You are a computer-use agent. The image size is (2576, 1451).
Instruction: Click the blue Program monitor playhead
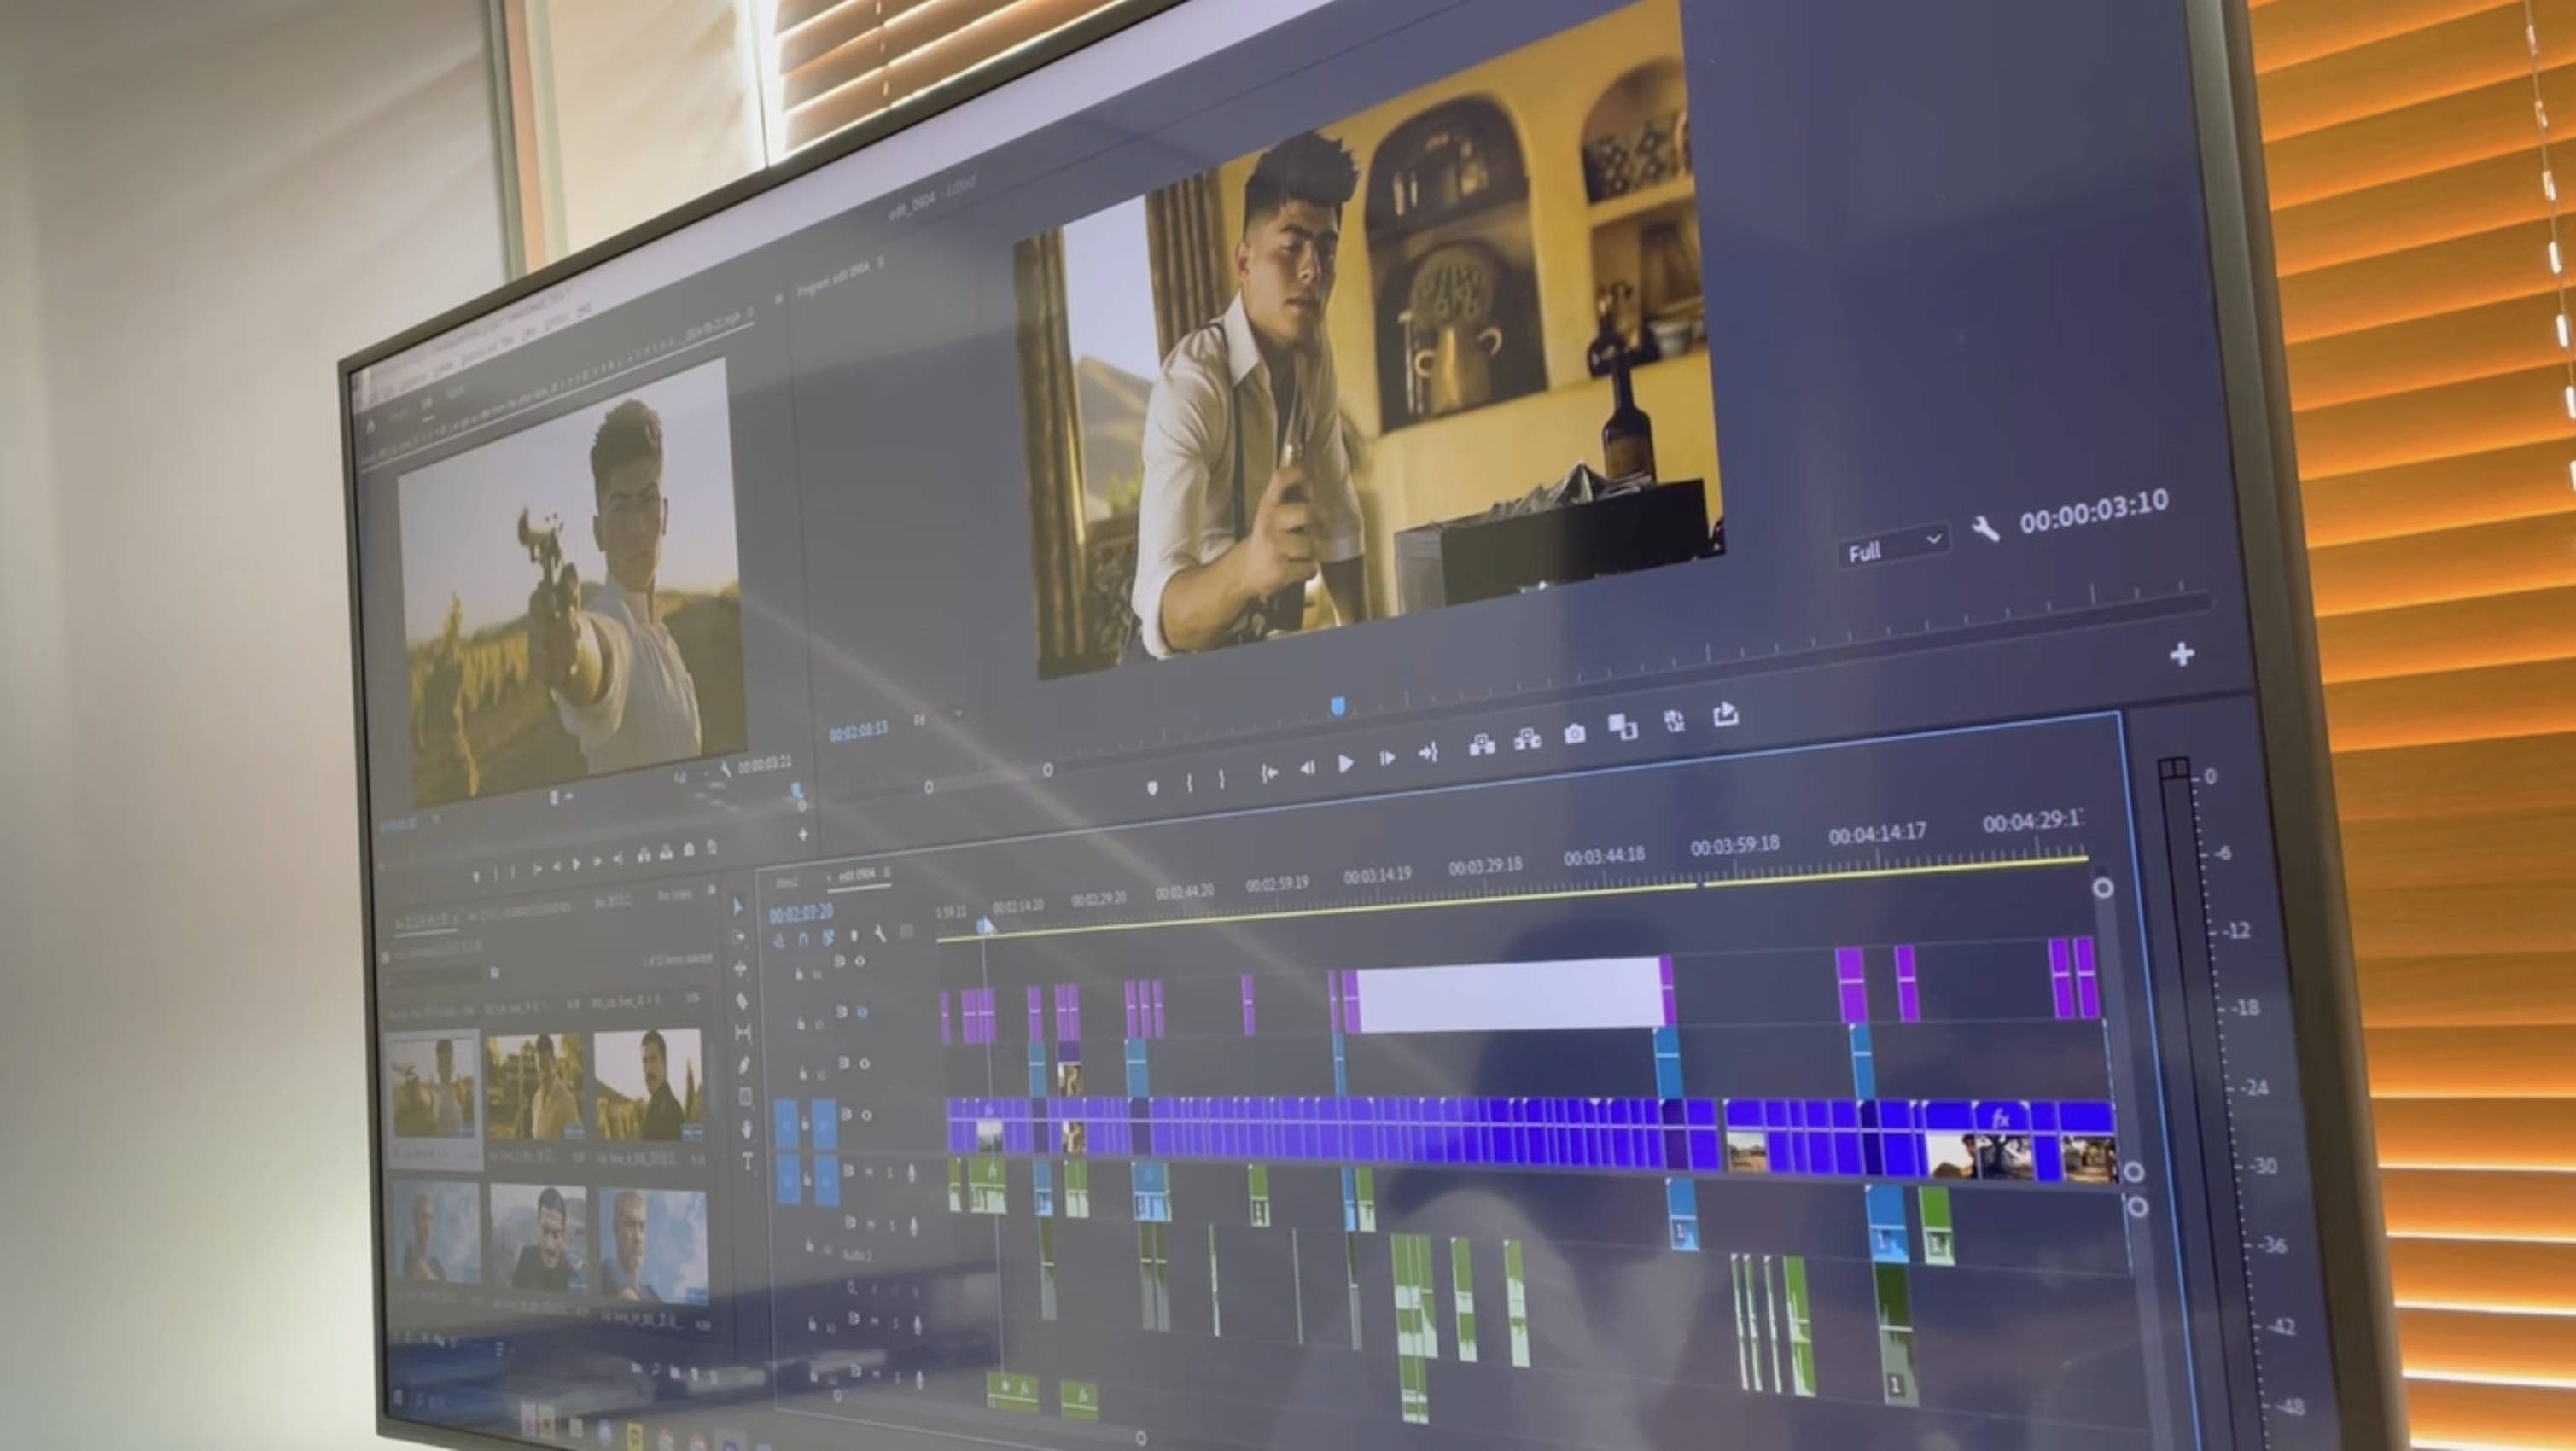[x=1337, y=706]
